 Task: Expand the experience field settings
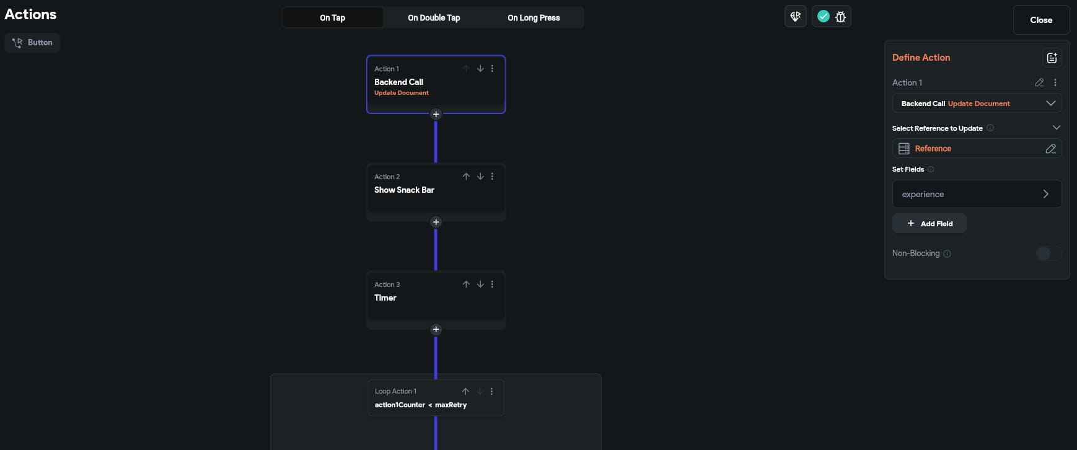point(1045,194)
